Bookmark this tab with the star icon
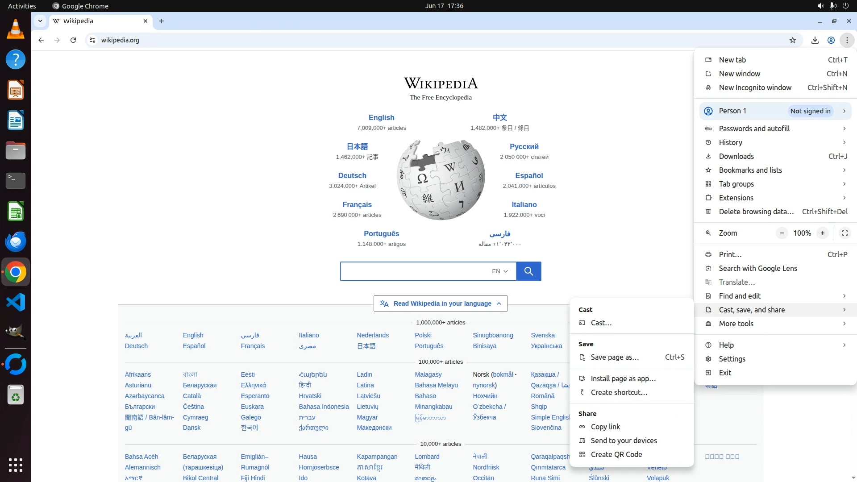The width and height of the screenshot is (857, 482). [x=793, y=40]
